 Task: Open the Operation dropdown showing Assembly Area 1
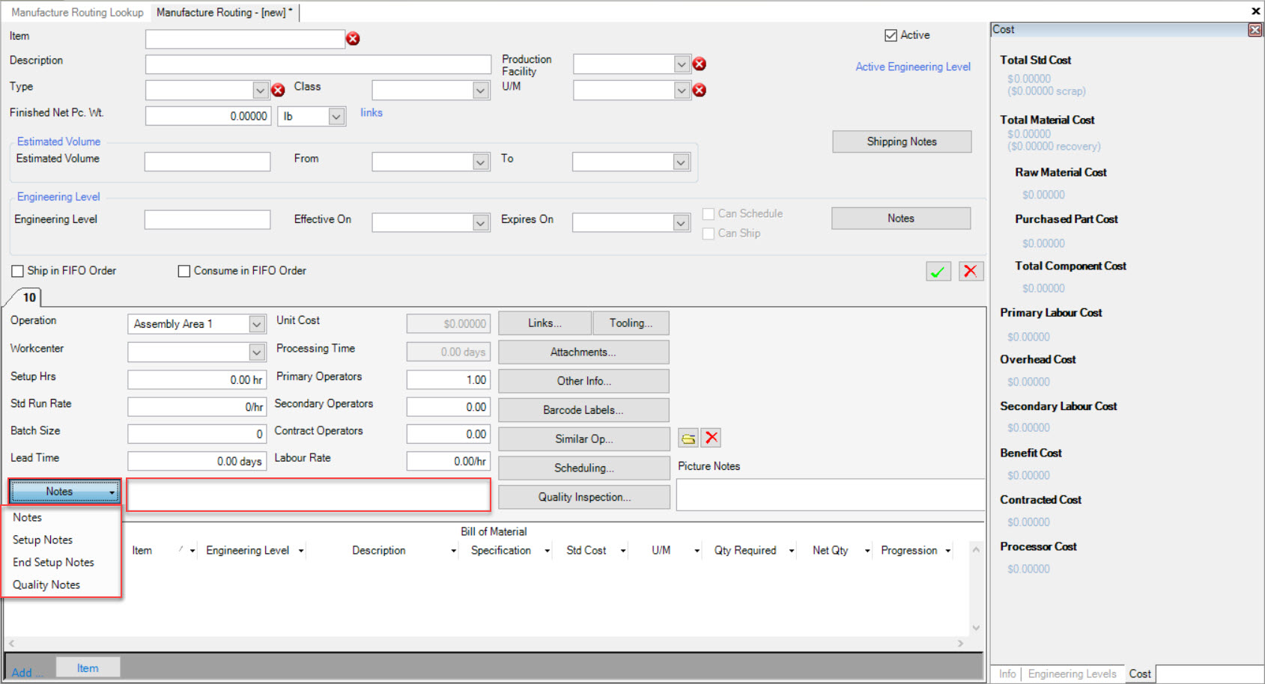click(257, 324)
